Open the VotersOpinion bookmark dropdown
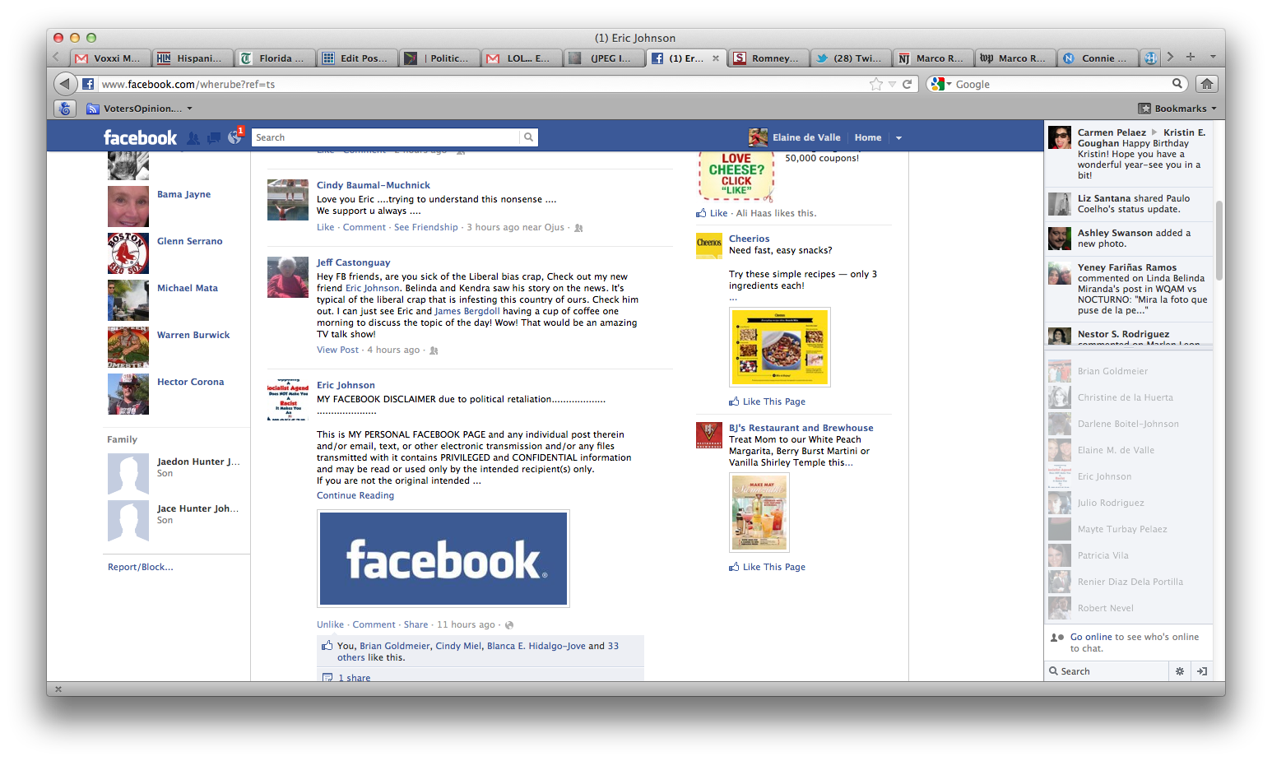This screenshot has width=1272, height=761. pyautogui.click(x=189, y=109)
